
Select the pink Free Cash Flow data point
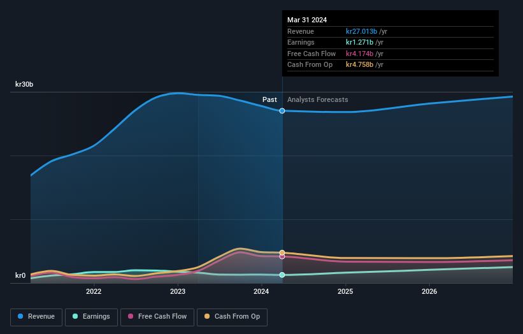click(x=282, y=257)
